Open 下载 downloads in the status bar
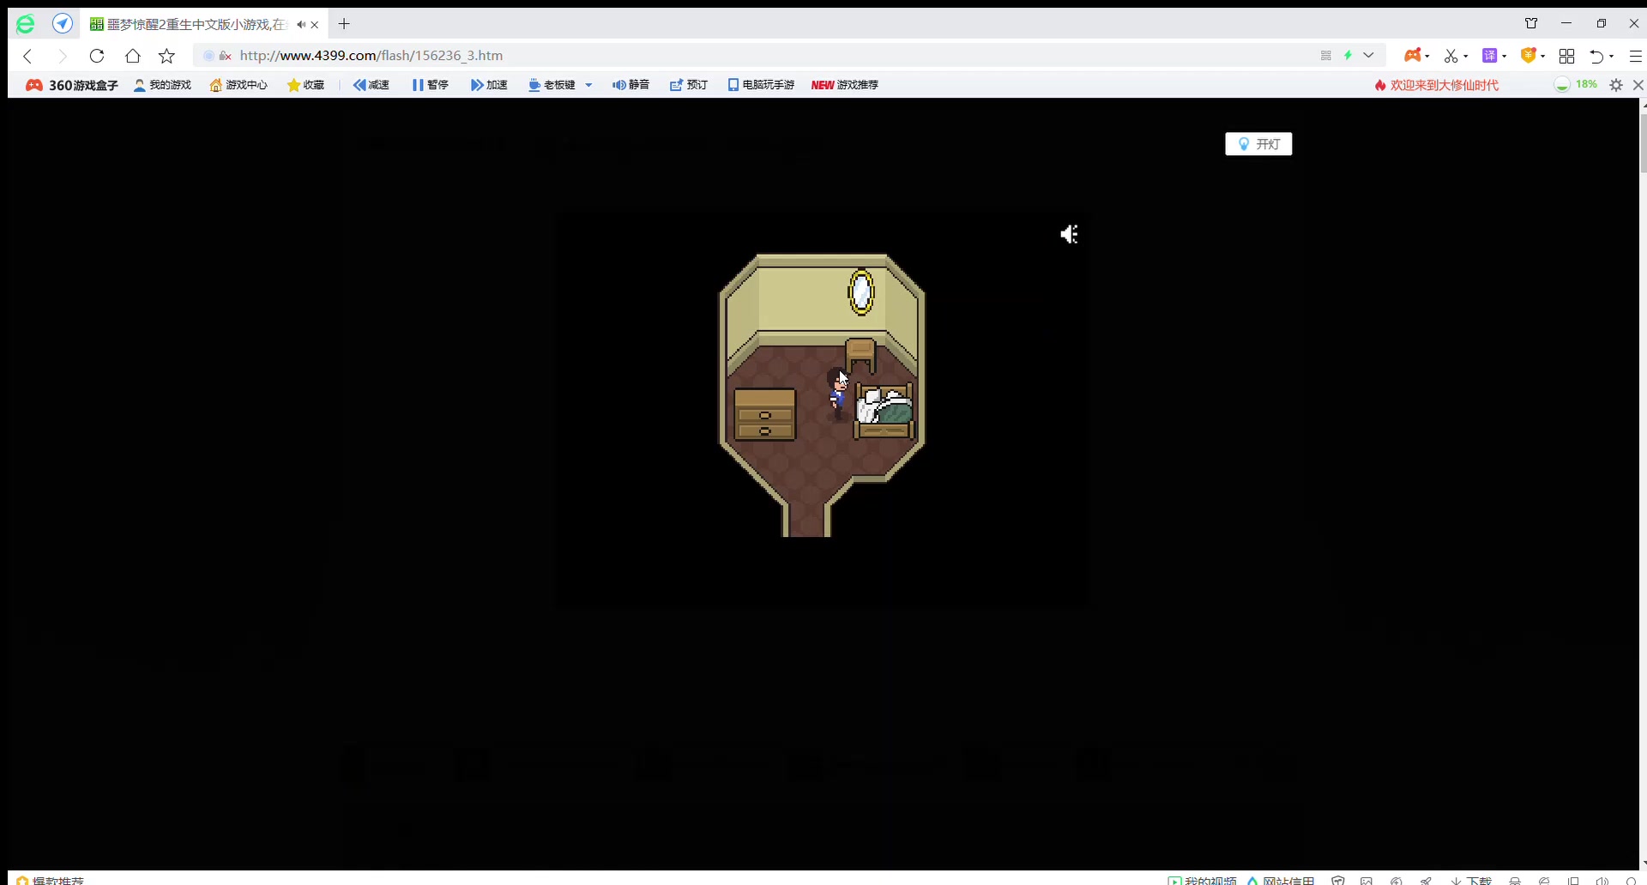The width and height of the screenshot is (1647, 885). tap(1471, 880)
